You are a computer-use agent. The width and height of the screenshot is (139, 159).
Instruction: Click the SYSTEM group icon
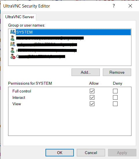13,32
